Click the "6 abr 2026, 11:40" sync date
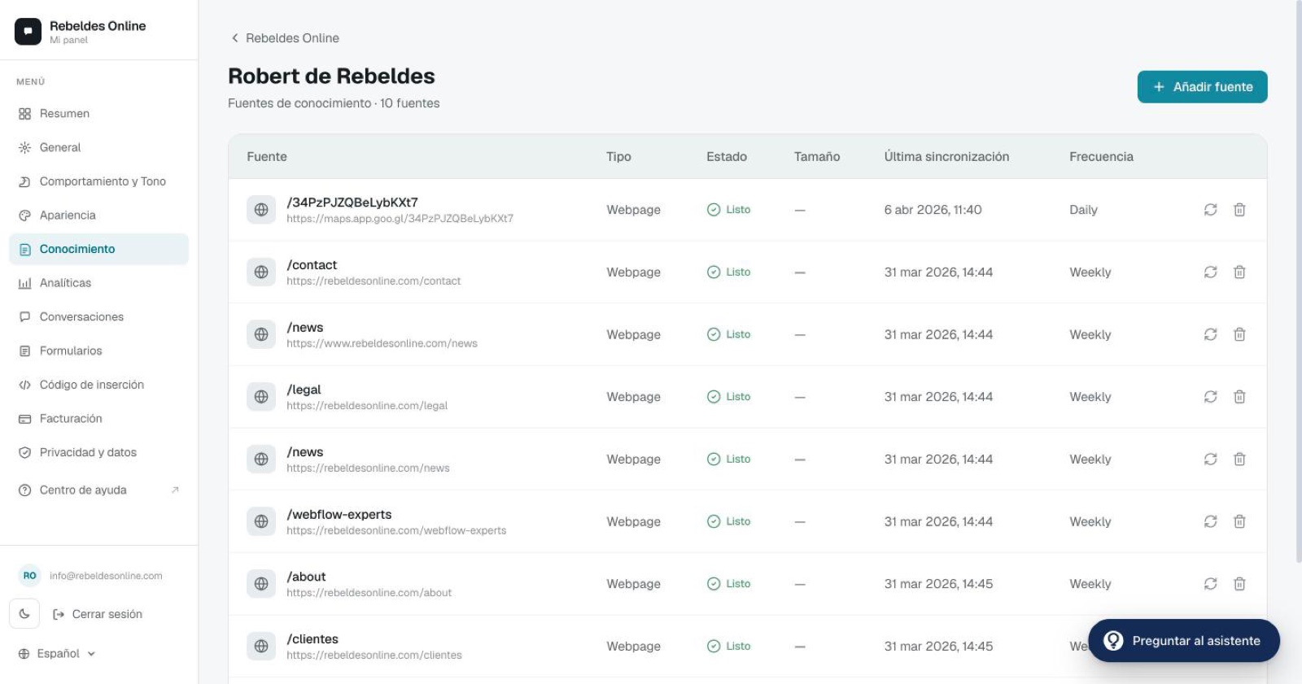This screenshot has width=1302, height=684. pyautogui.click(x=933, y=210)
